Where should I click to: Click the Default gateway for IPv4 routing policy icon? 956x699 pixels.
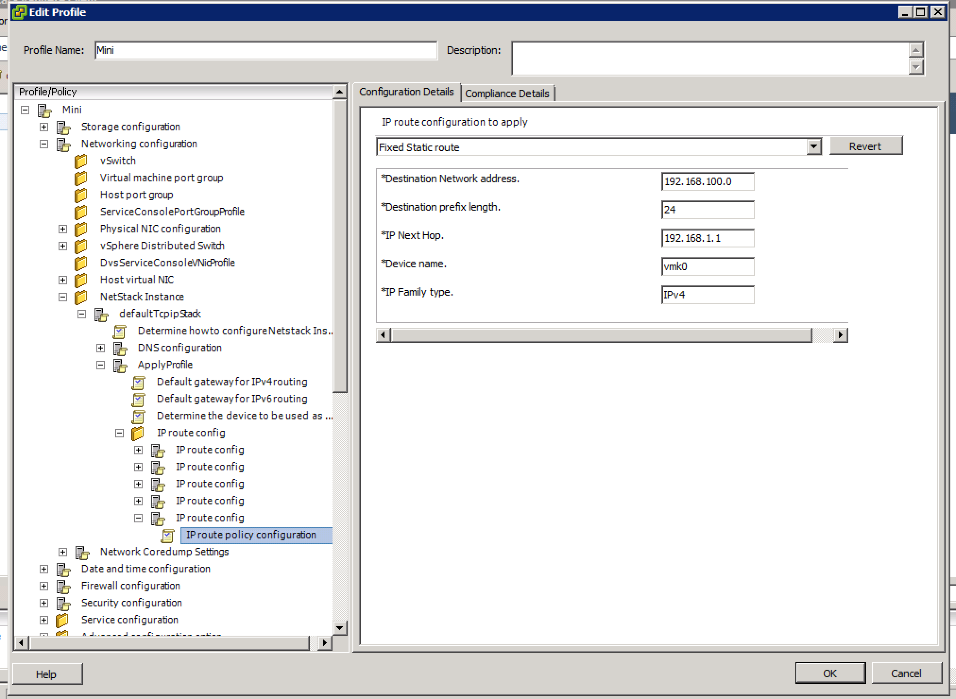138,382
